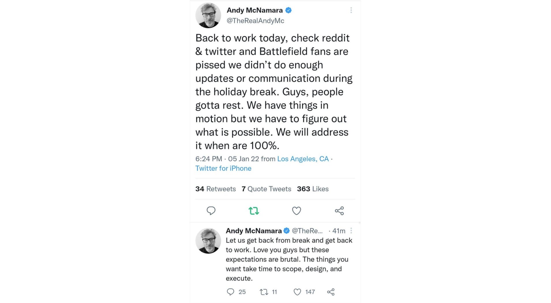This screenshot has height=303, width=551.
Task: Click the verified badge next to top name
Action: 288,10
